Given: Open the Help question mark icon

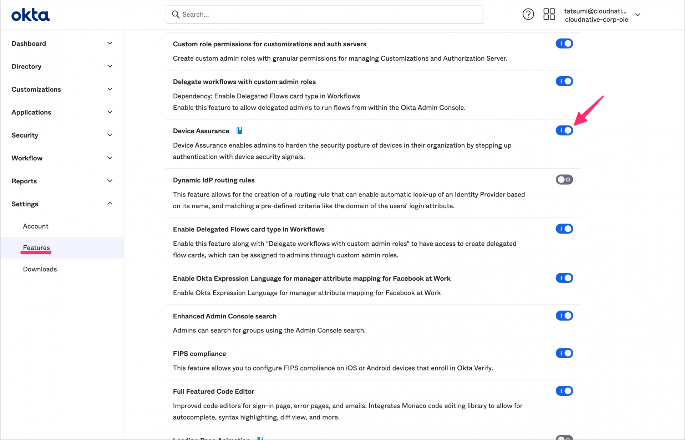Looking at the screenshot, I should [528, 14].
